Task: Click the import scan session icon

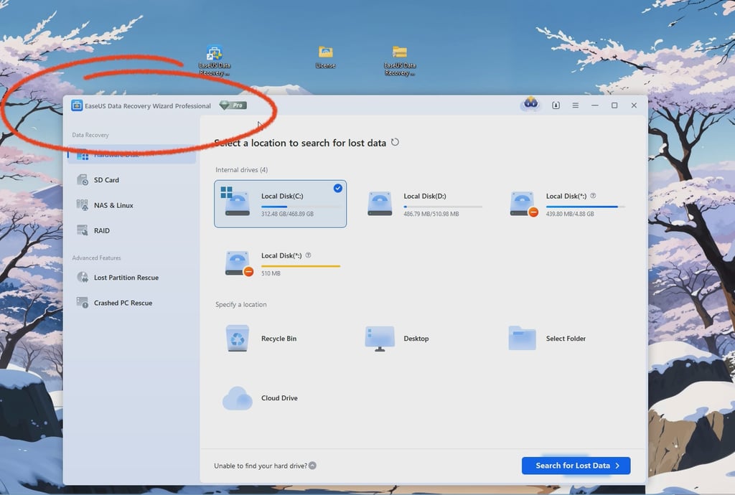Action: pyautogui.click(x=556, y=105)
